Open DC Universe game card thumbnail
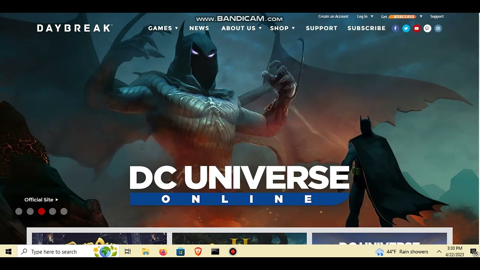Viewport: 480px width, 270px height. click(x=379, y=238)
